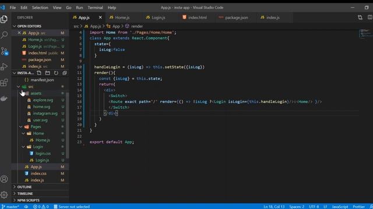Open Source Control view in activity bar

click(x=4, y=51)
